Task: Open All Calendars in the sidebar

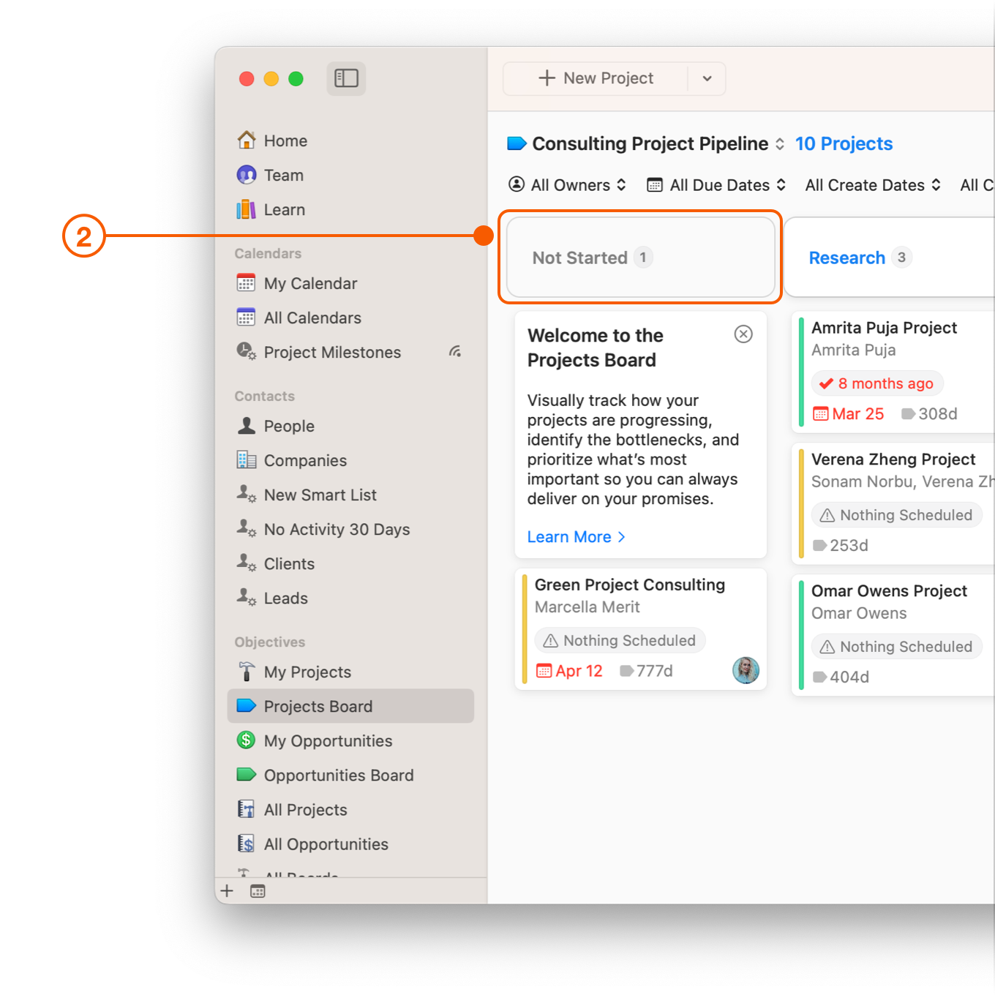Action: (x=350, y=318)
